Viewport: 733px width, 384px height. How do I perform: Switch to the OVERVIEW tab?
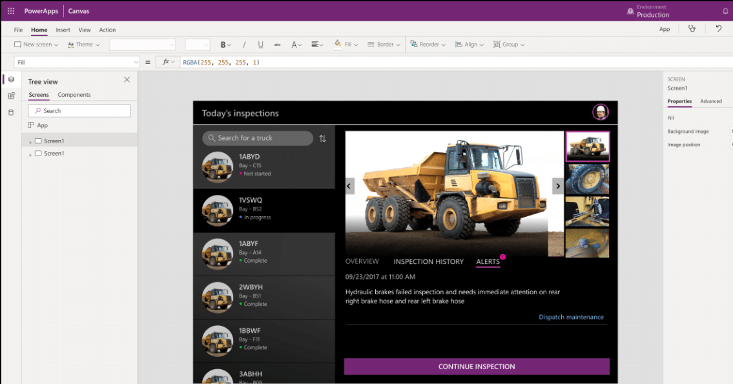(362, 261)
